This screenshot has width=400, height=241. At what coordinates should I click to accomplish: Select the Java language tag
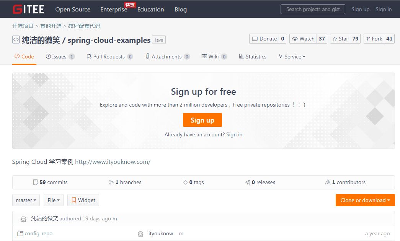(x=159, y=40)
